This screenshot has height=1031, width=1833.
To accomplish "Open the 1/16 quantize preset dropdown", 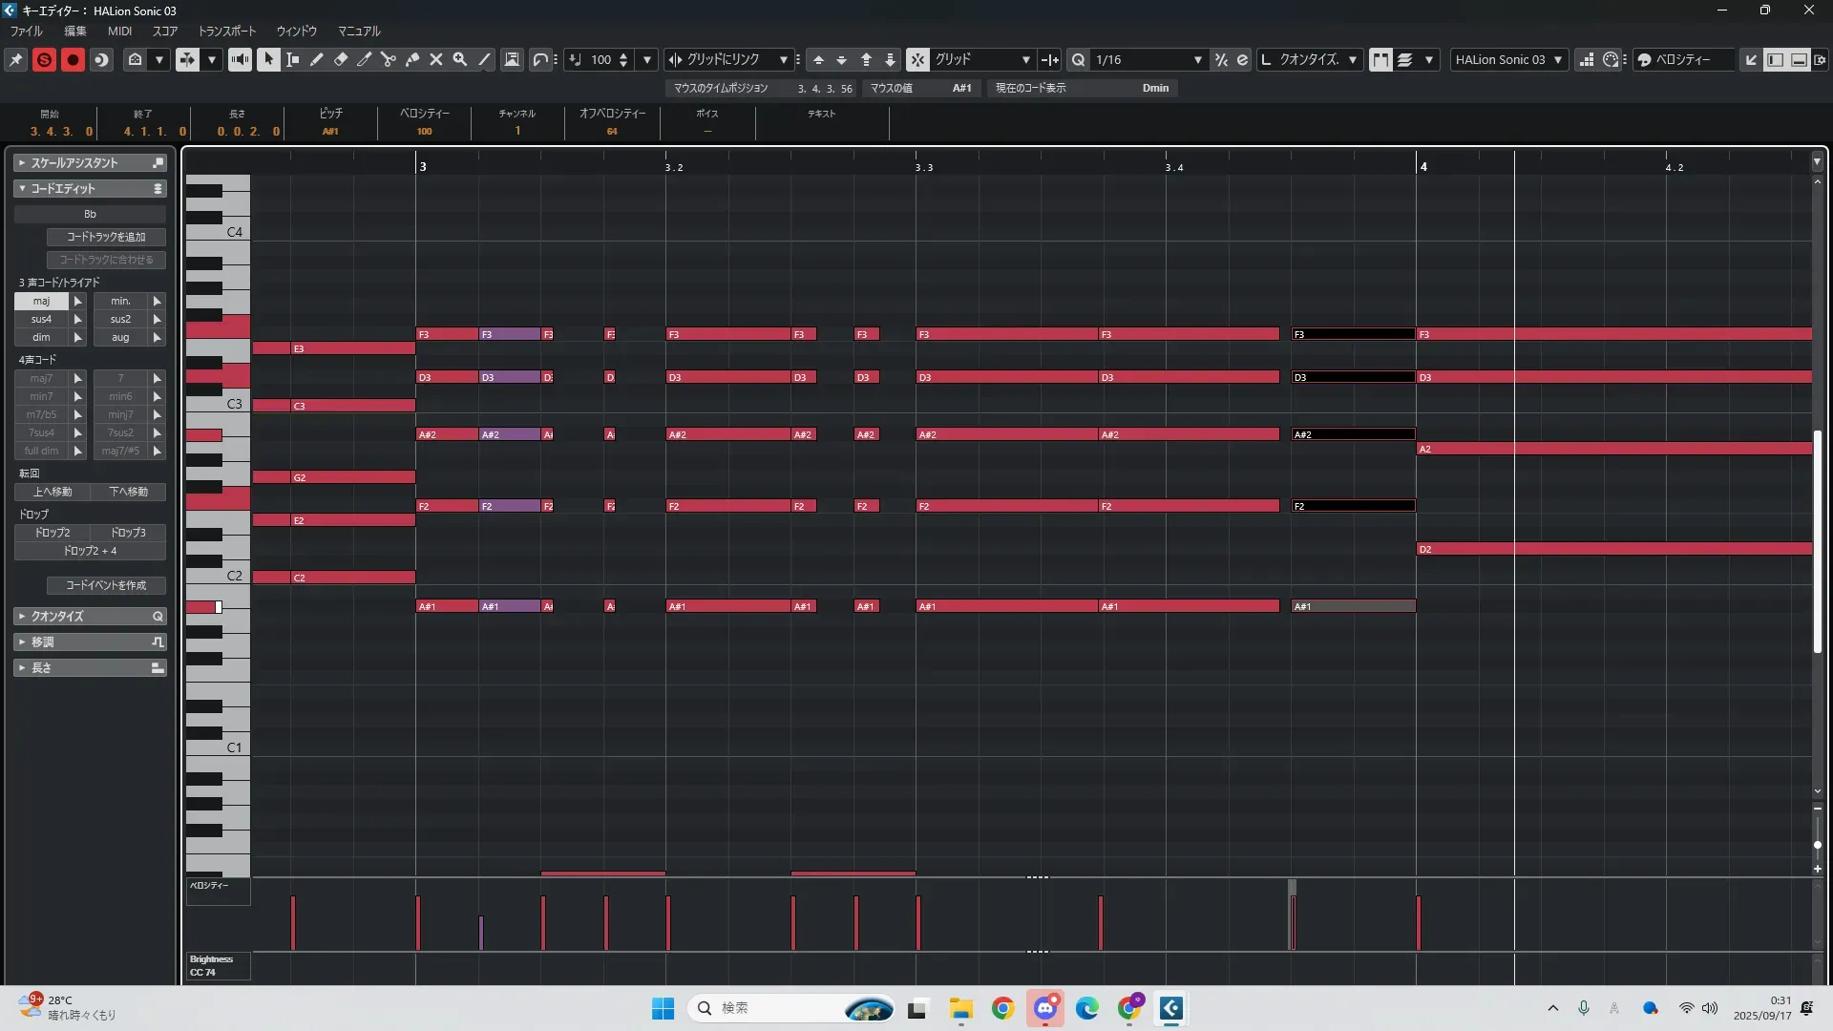I will tap(1197, 59).
